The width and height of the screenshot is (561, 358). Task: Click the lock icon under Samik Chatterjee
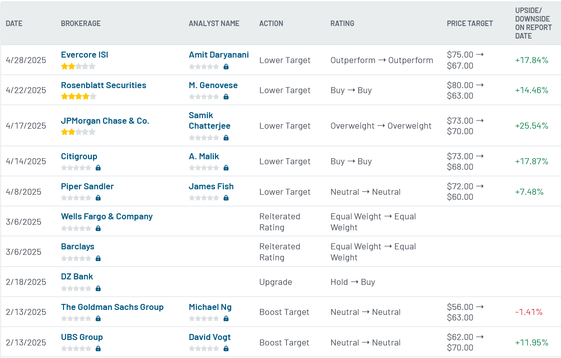(x=226, y=138)
